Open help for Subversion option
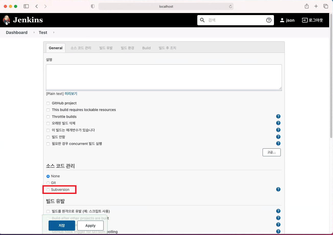 point(278,189)
